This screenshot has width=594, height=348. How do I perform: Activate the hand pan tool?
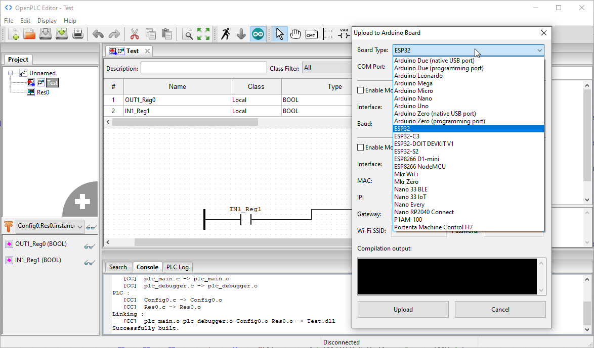click(295, 34)
